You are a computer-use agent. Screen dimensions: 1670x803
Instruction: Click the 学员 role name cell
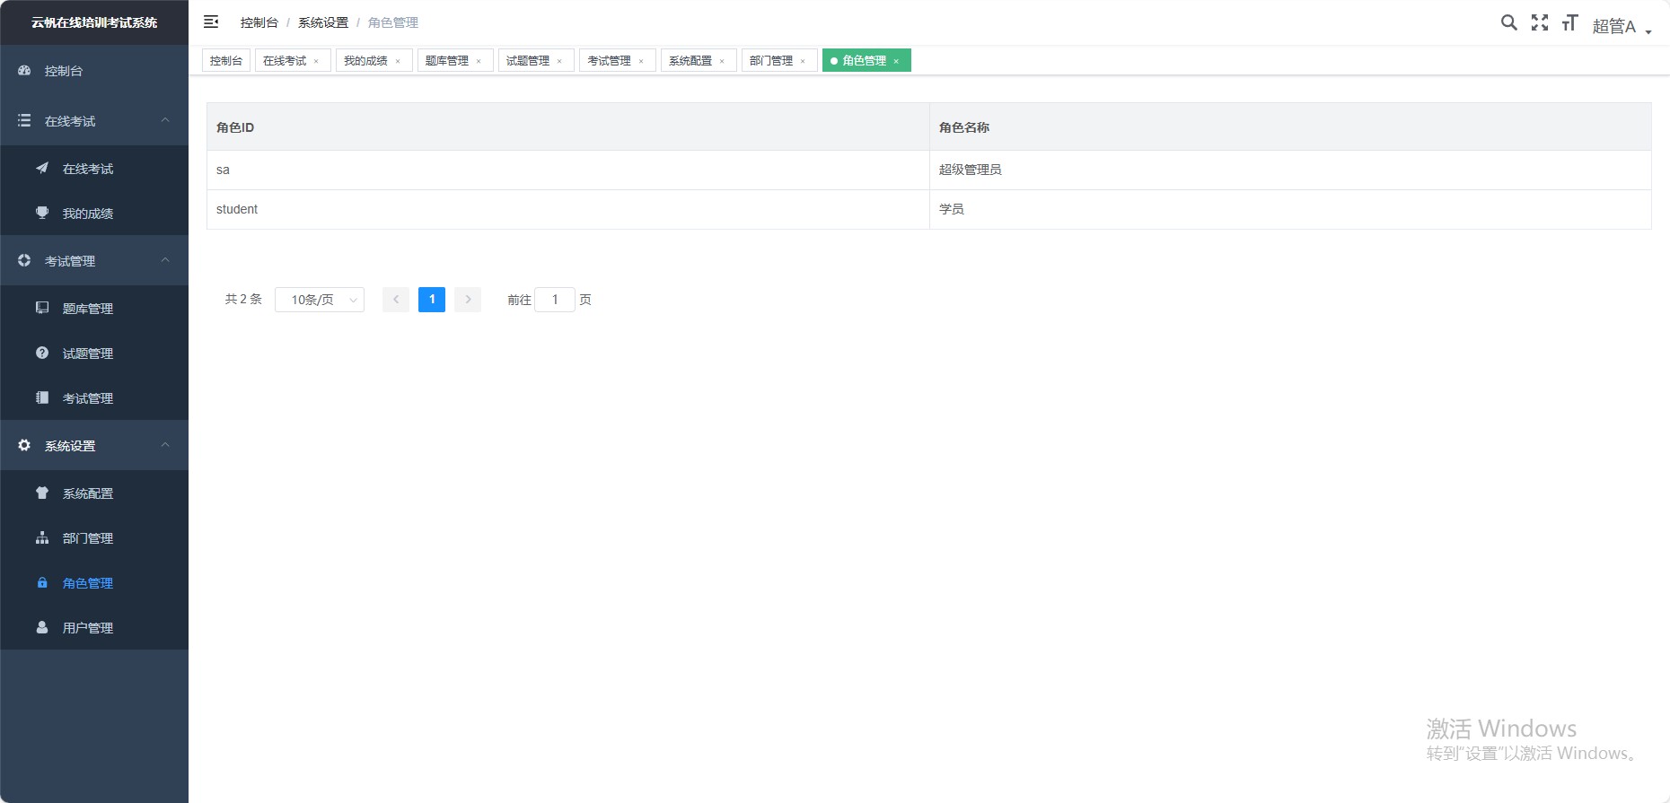1290,209
